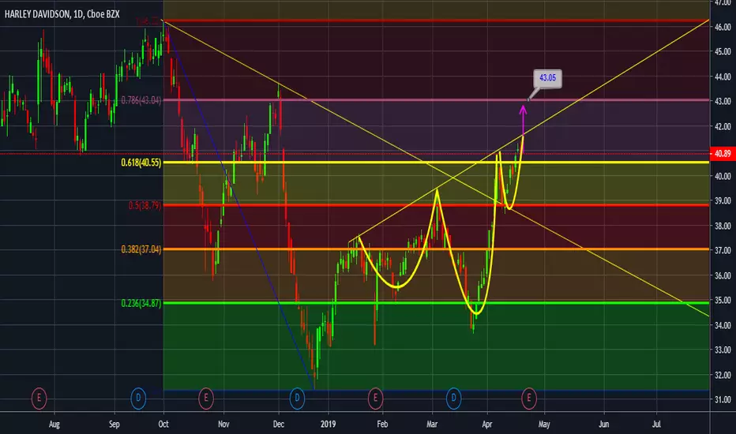This screenshot has height=434, width=736.
Task: Click the 44.00 price axis label
Action: click(723, 77)
